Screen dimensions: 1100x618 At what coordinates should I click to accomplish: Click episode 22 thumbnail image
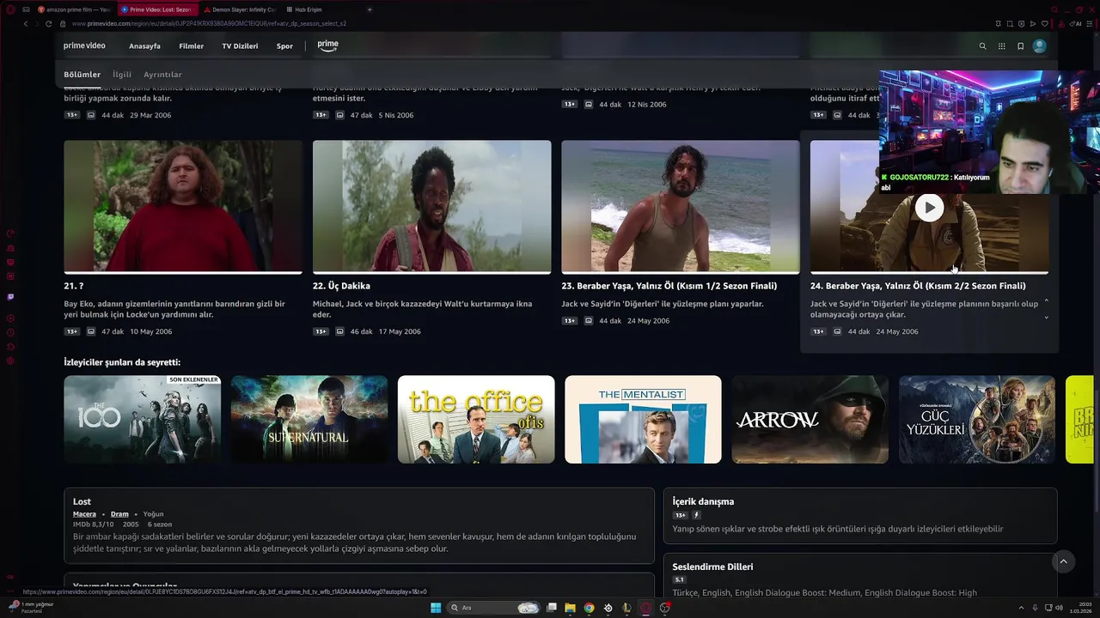tap(431, 207)
